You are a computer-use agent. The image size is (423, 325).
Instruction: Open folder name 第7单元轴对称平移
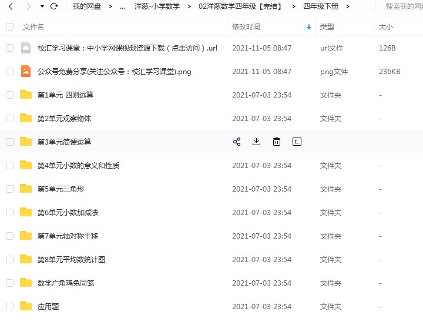(x=68, y=236)
